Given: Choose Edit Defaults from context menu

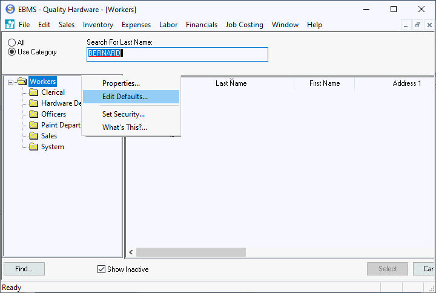Looking at the screenshot, I should (125, 97).
